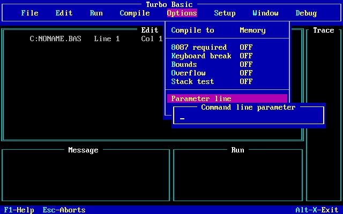Click the Command line parameter dialog title
343x214 pixels.
pyautogui.click(x=248, y=107)
